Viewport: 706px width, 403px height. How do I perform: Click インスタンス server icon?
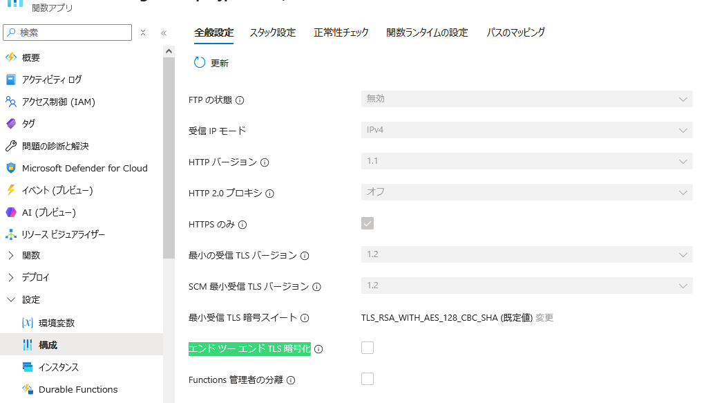[x=28, y=367]
